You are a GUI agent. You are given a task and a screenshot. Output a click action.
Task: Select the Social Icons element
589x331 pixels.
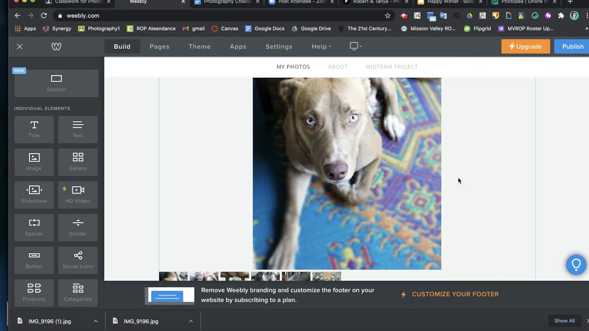tap(78, 260)
